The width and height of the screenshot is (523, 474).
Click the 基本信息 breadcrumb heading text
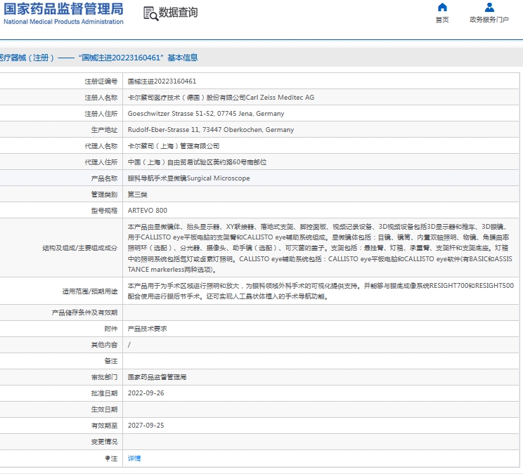pos(182,58)
